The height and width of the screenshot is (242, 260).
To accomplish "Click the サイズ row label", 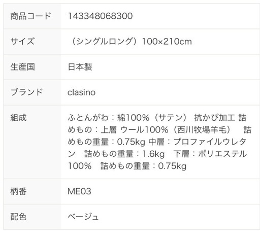I will 32,42.
